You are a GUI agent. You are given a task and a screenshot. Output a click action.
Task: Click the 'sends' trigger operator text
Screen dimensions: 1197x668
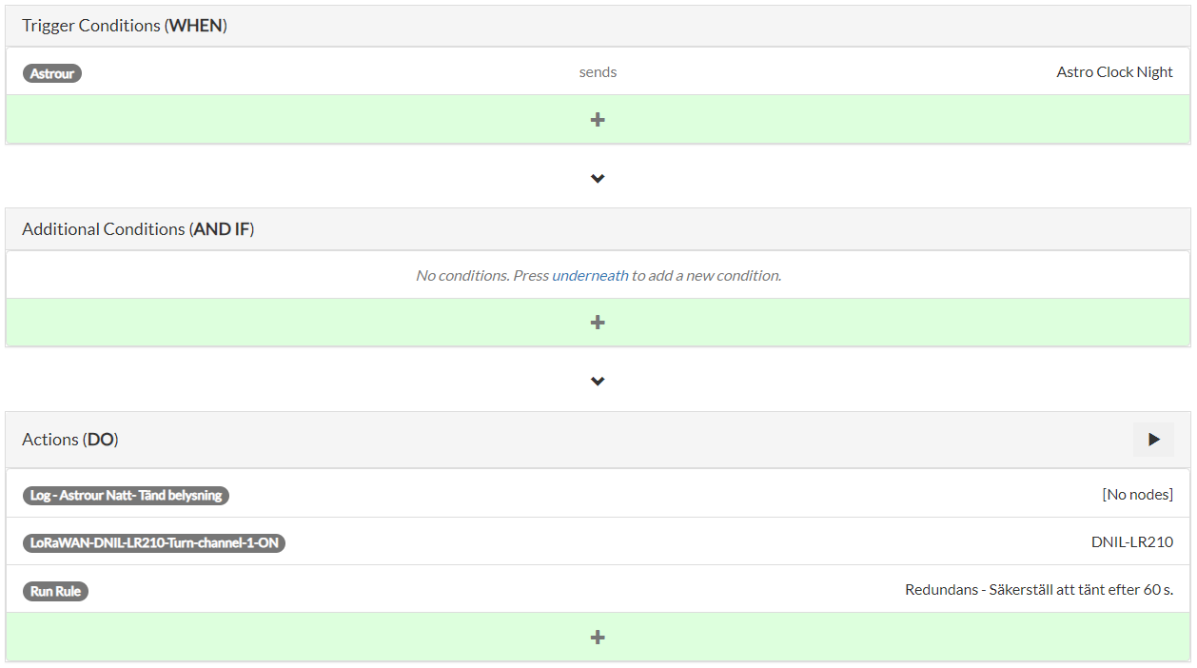[598, 72]
